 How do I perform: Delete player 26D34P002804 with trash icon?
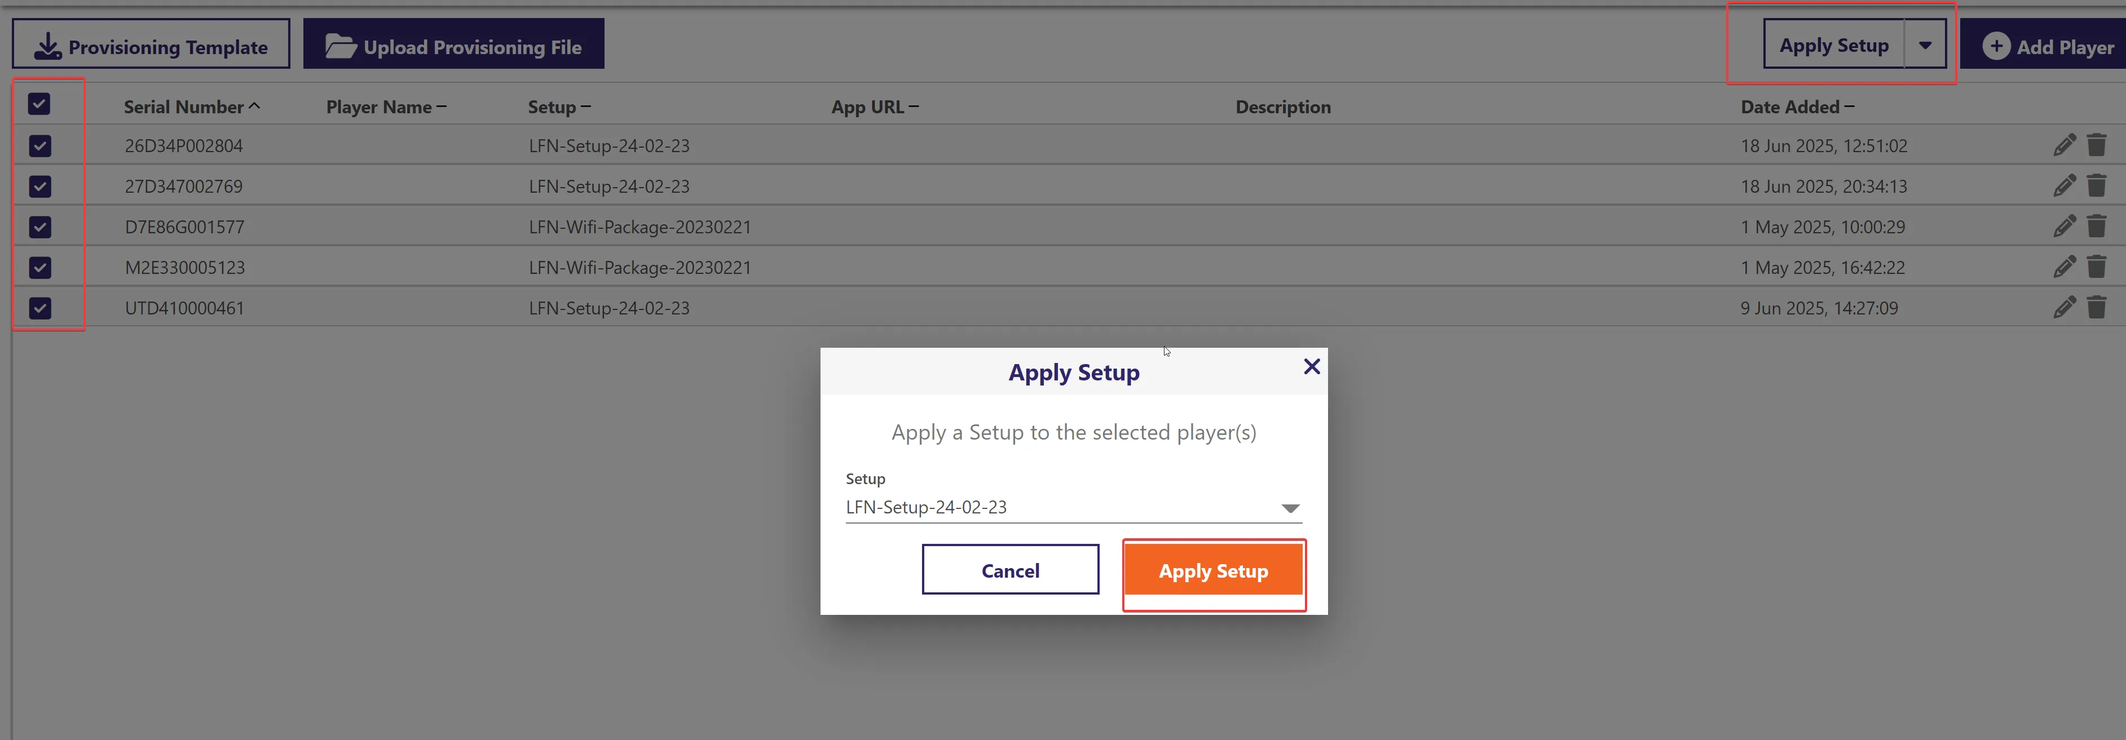pyautogui.click(x=2096, y=145)
